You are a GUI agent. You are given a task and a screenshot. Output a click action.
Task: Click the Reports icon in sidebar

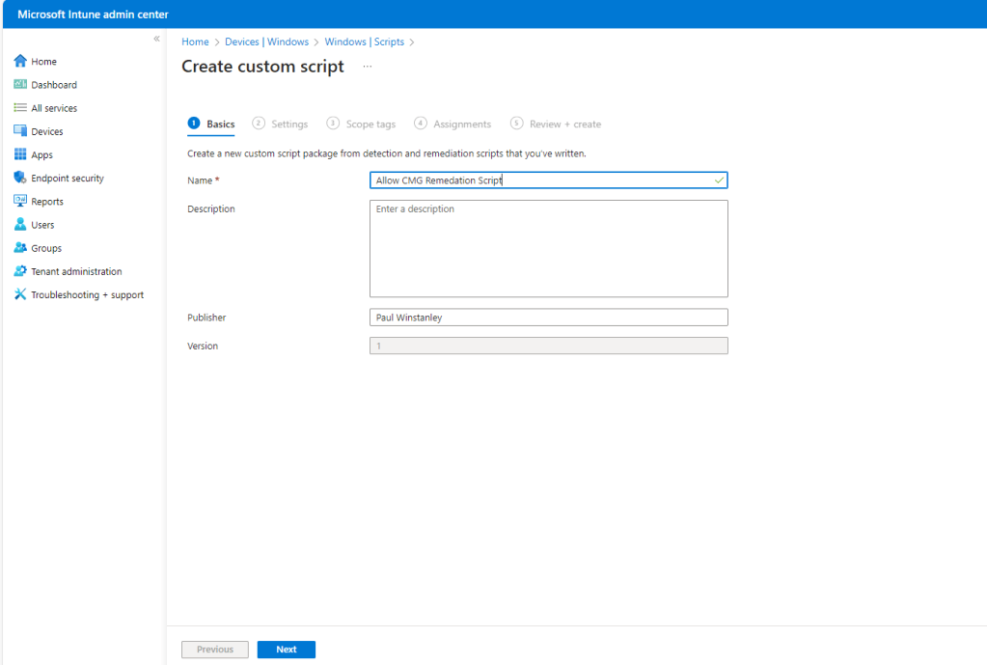click(20, 201)
